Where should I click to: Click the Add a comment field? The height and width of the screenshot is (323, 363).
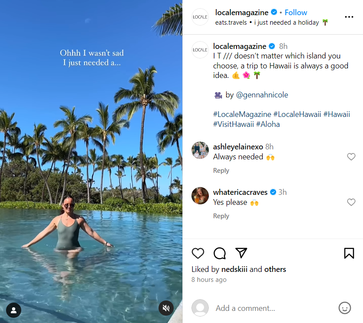[x=273, y=308]
